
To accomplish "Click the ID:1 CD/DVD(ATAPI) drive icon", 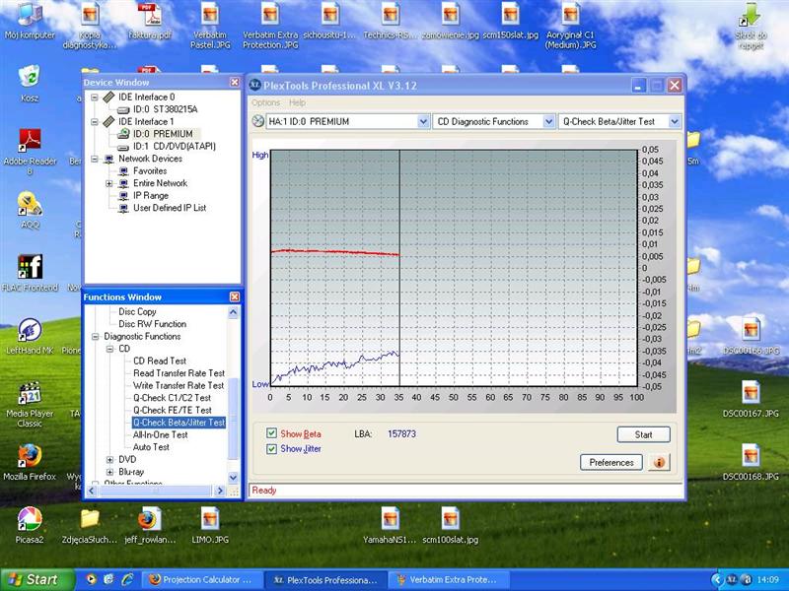I will (123, 147).
